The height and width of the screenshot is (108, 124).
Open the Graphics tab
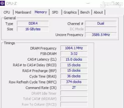click(x=70, y=12)
